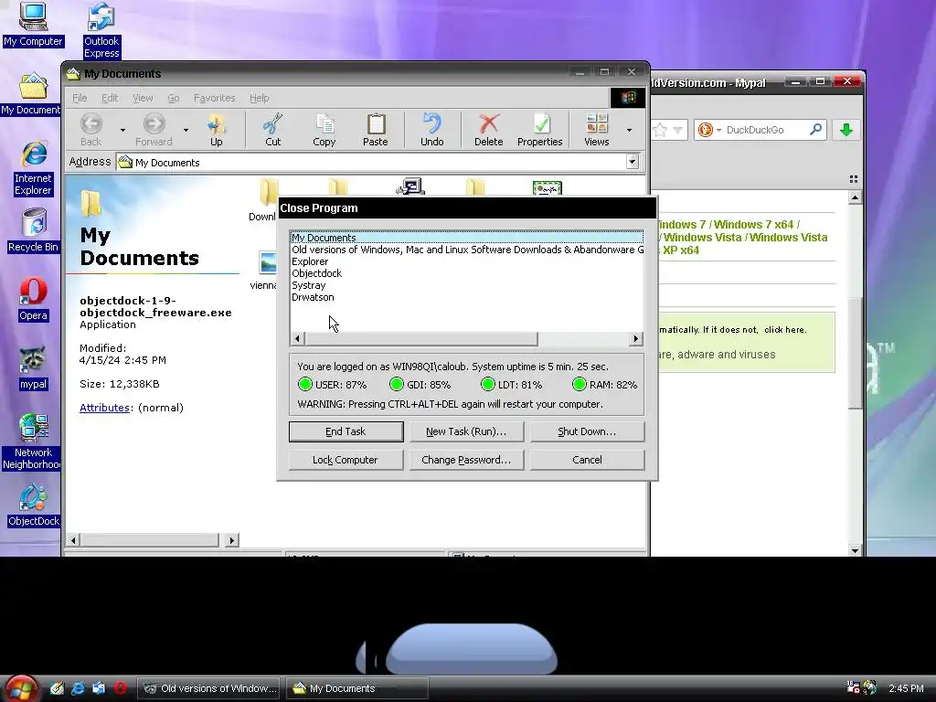
Task: Click Up folder toolbar button
Action: click(x=216, y=130)
